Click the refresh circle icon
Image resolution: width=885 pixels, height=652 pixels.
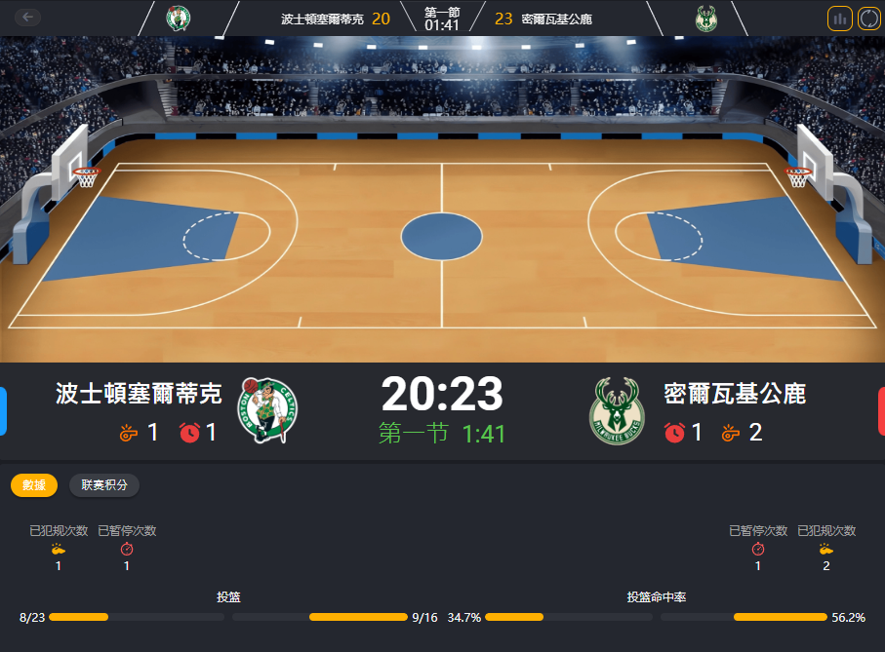click(869, 19)
